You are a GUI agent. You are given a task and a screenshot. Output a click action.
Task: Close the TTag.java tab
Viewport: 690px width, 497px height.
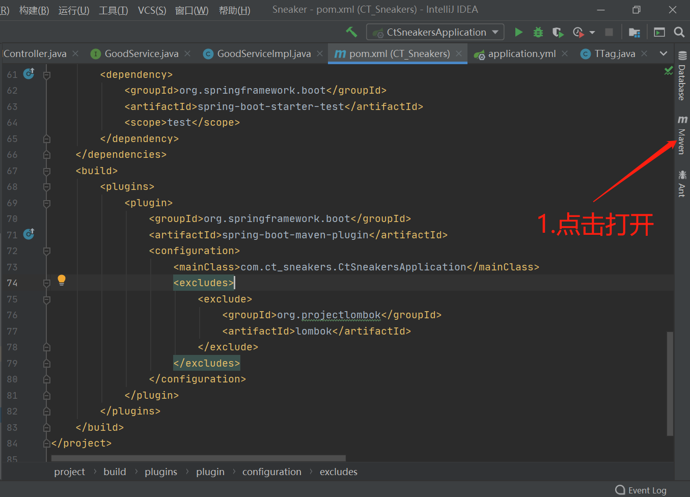pyautogui.click(x=644, y=53)
